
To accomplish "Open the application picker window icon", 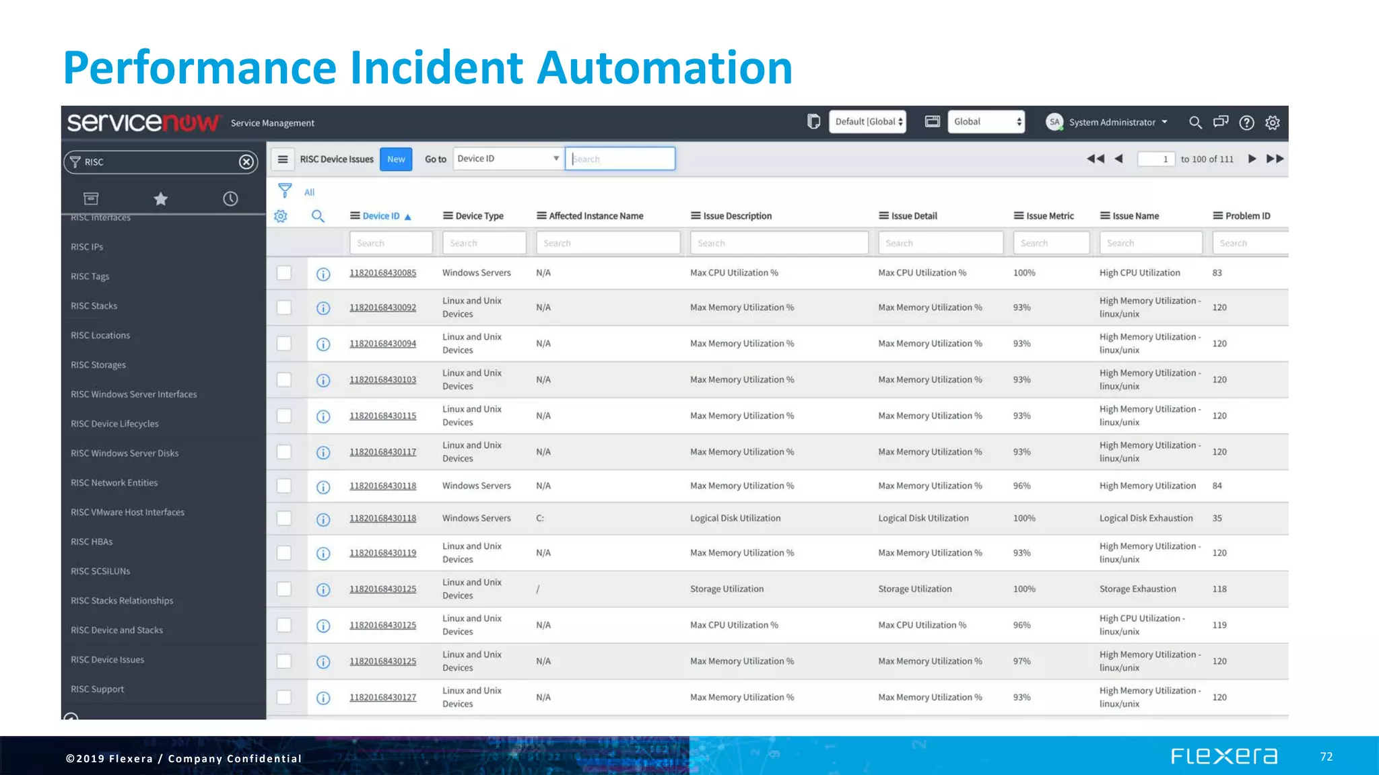I will tap(933, 122).
